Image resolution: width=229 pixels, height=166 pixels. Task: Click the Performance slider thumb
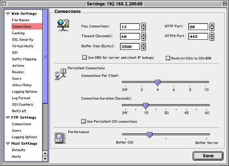coord(150,135)
